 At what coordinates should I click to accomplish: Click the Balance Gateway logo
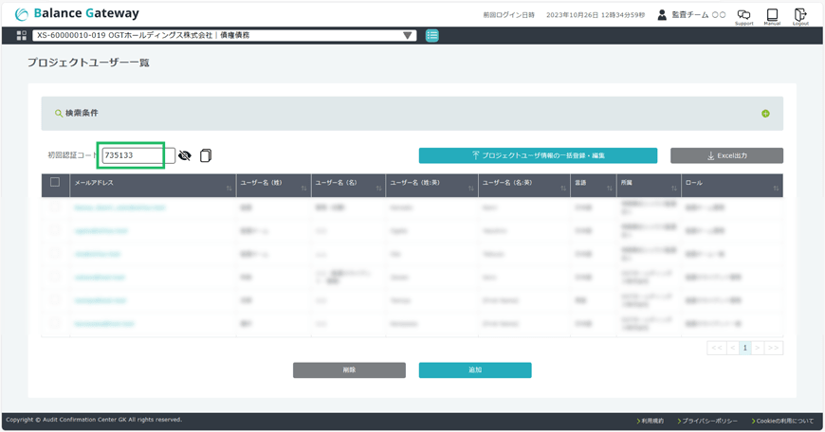pos(77,14)
